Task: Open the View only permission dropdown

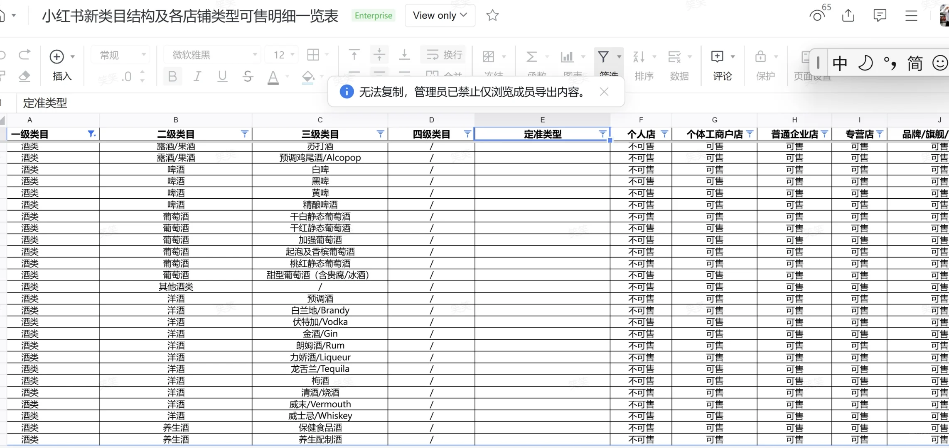Action: [440, 15]
